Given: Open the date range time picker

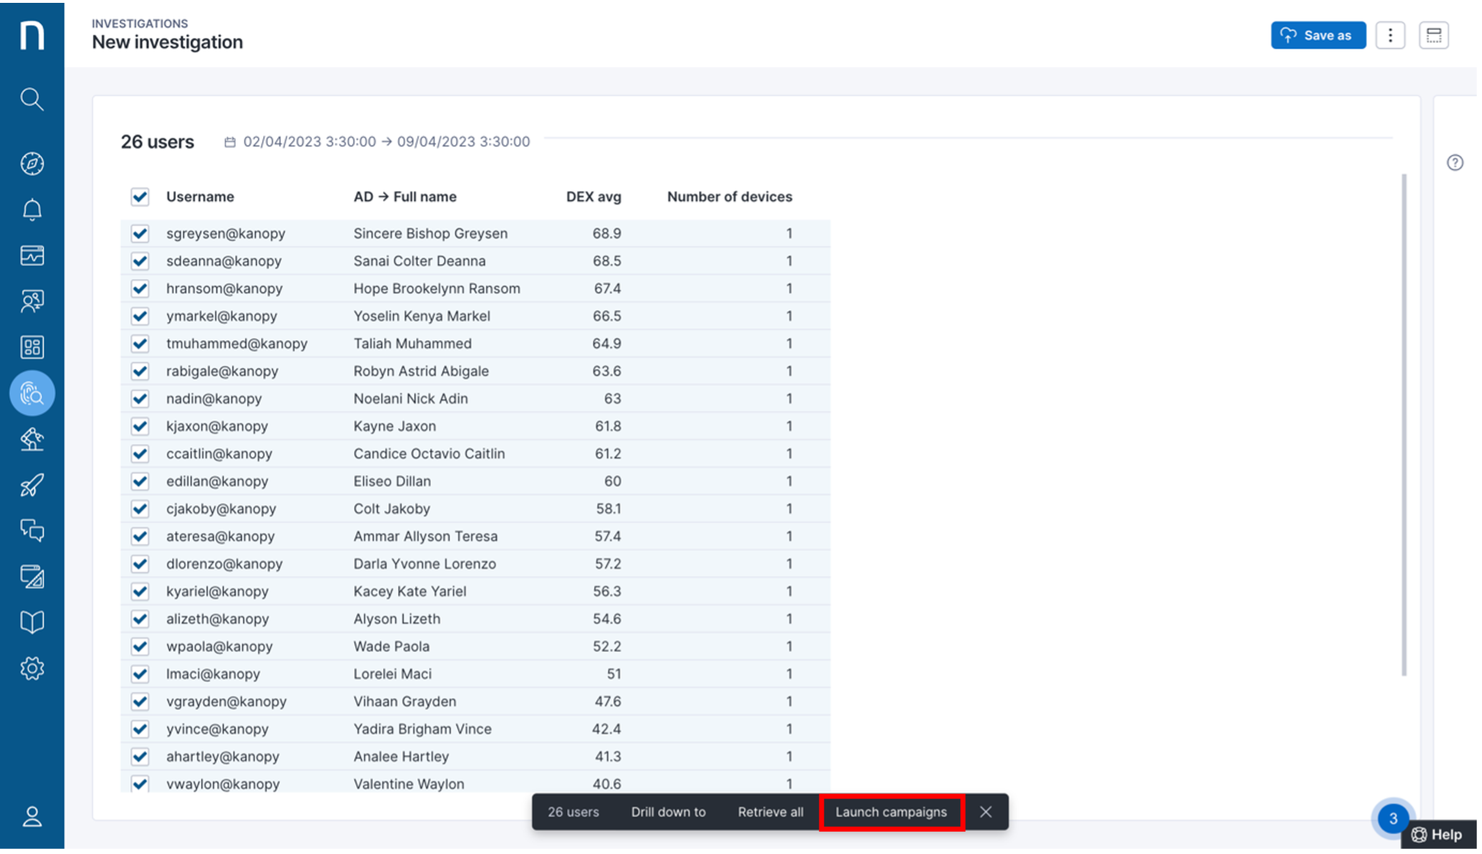Looking at the screenshot, I should [x=378, y=141].
